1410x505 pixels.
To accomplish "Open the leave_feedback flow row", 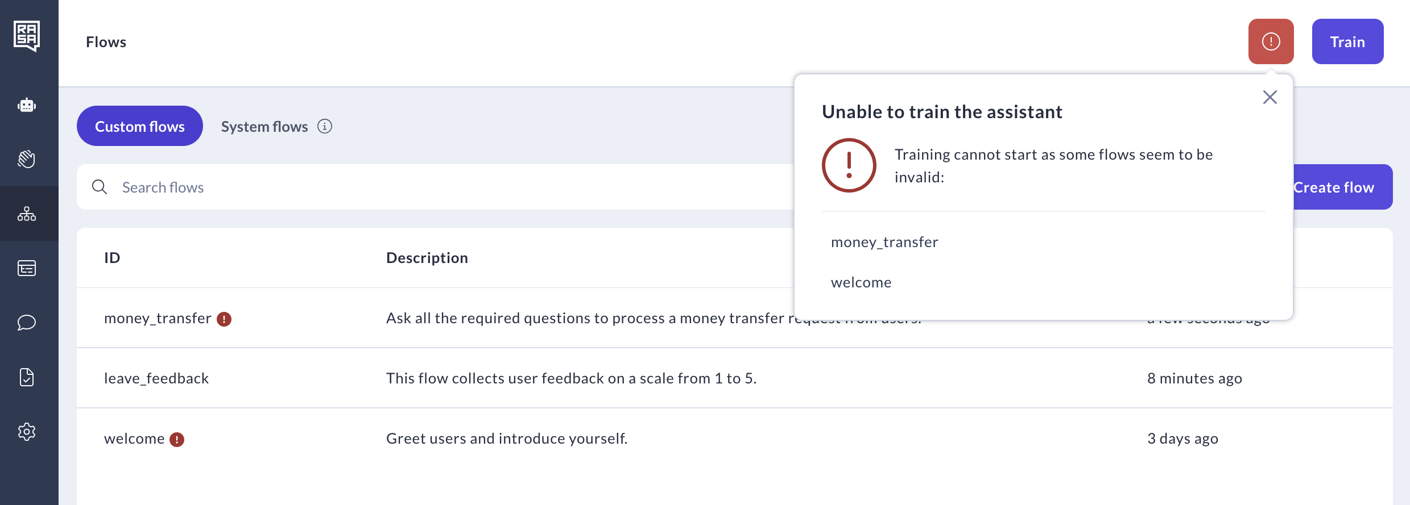I will pyautogui.click(x=156, y=378).
